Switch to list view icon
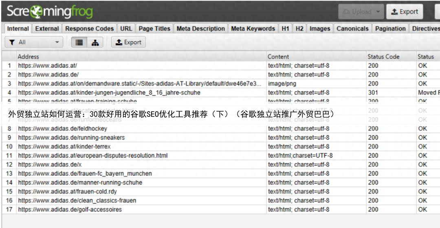Image resolution: width=440 pixels, height=228 pixels. [79, 42]
